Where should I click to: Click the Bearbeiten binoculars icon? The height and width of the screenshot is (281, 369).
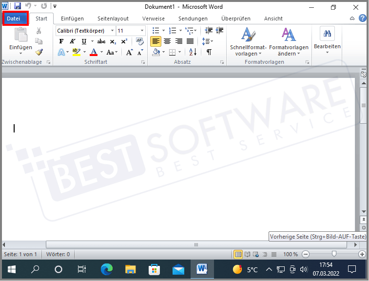(x=327, y=34)
